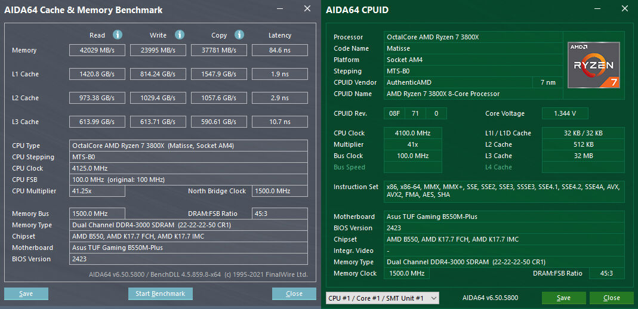The image size is (638, 309).
Task: Click the Start Benchmark button
Action: coord(161,293)
